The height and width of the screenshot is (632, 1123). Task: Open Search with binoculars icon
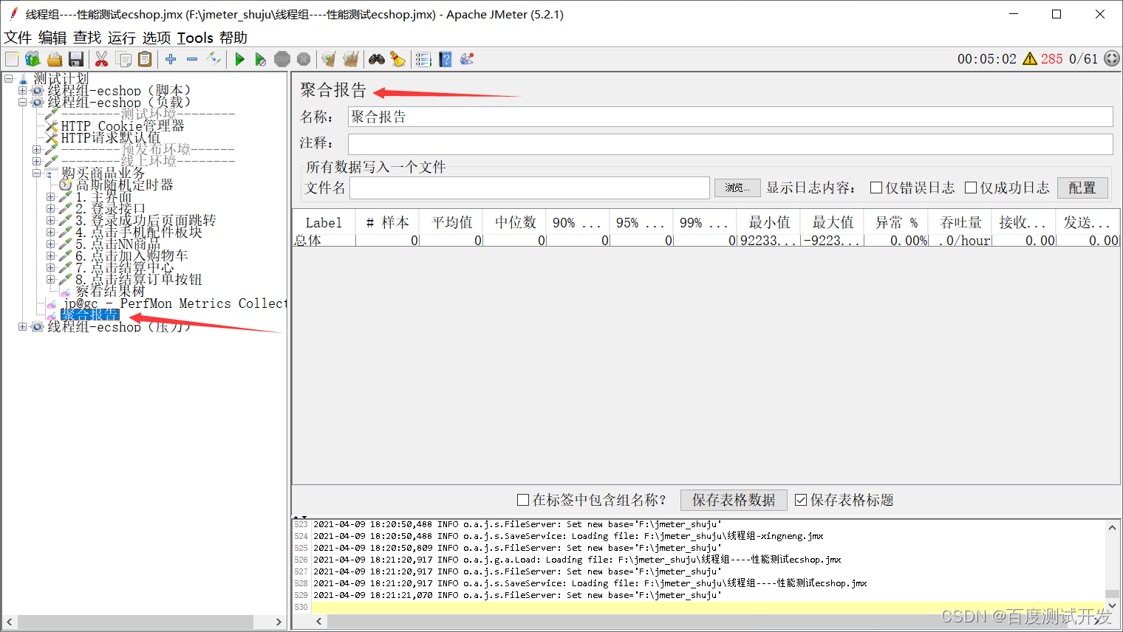(x=377, y=59)
